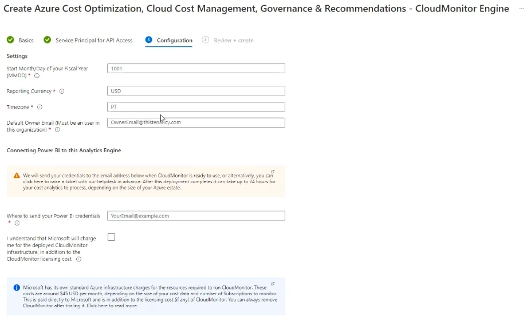This screenshot has width=527, height=325.
Task: Show info tooltip for Default Owner Email
Action: point(57,130)
